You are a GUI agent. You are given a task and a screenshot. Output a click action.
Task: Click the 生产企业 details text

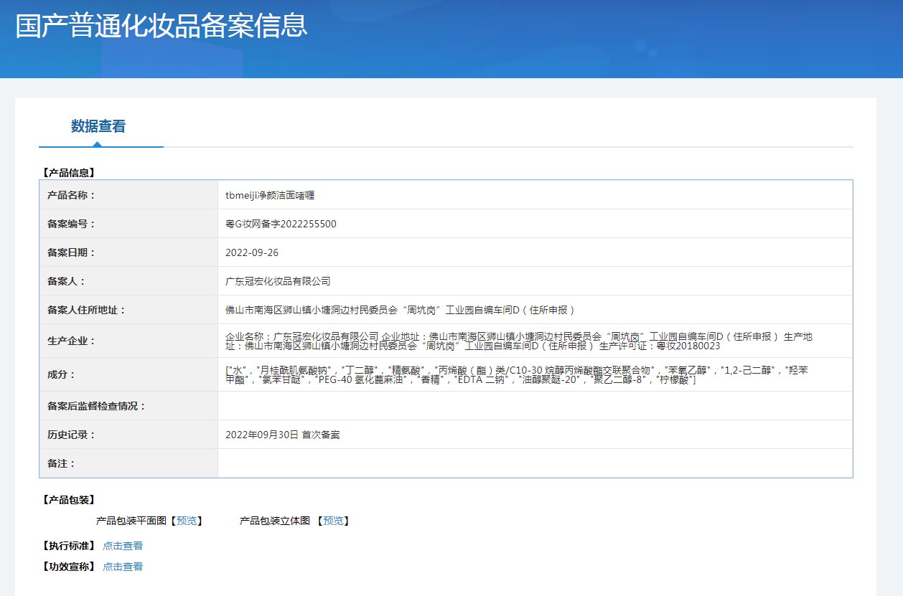click(x=518, y=341)
